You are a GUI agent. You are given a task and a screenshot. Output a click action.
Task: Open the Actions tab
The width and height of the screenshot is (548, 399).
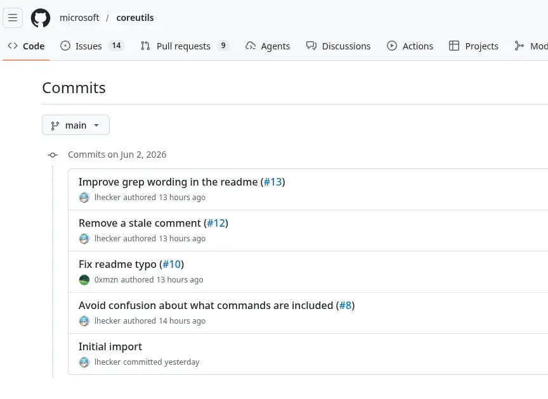(x=410, y=46)
